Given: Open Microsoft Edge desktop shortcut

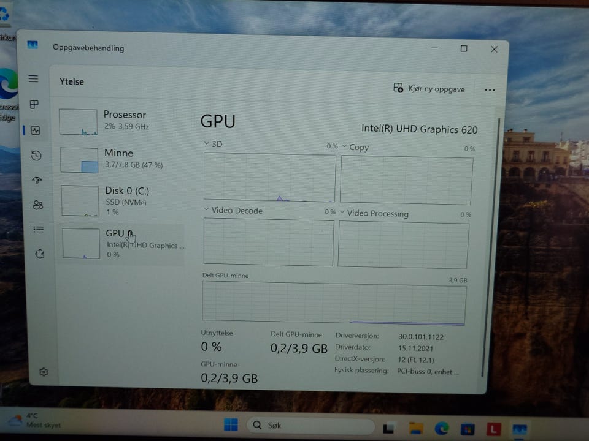Looking at the screenshot, I should coord(8,94).
